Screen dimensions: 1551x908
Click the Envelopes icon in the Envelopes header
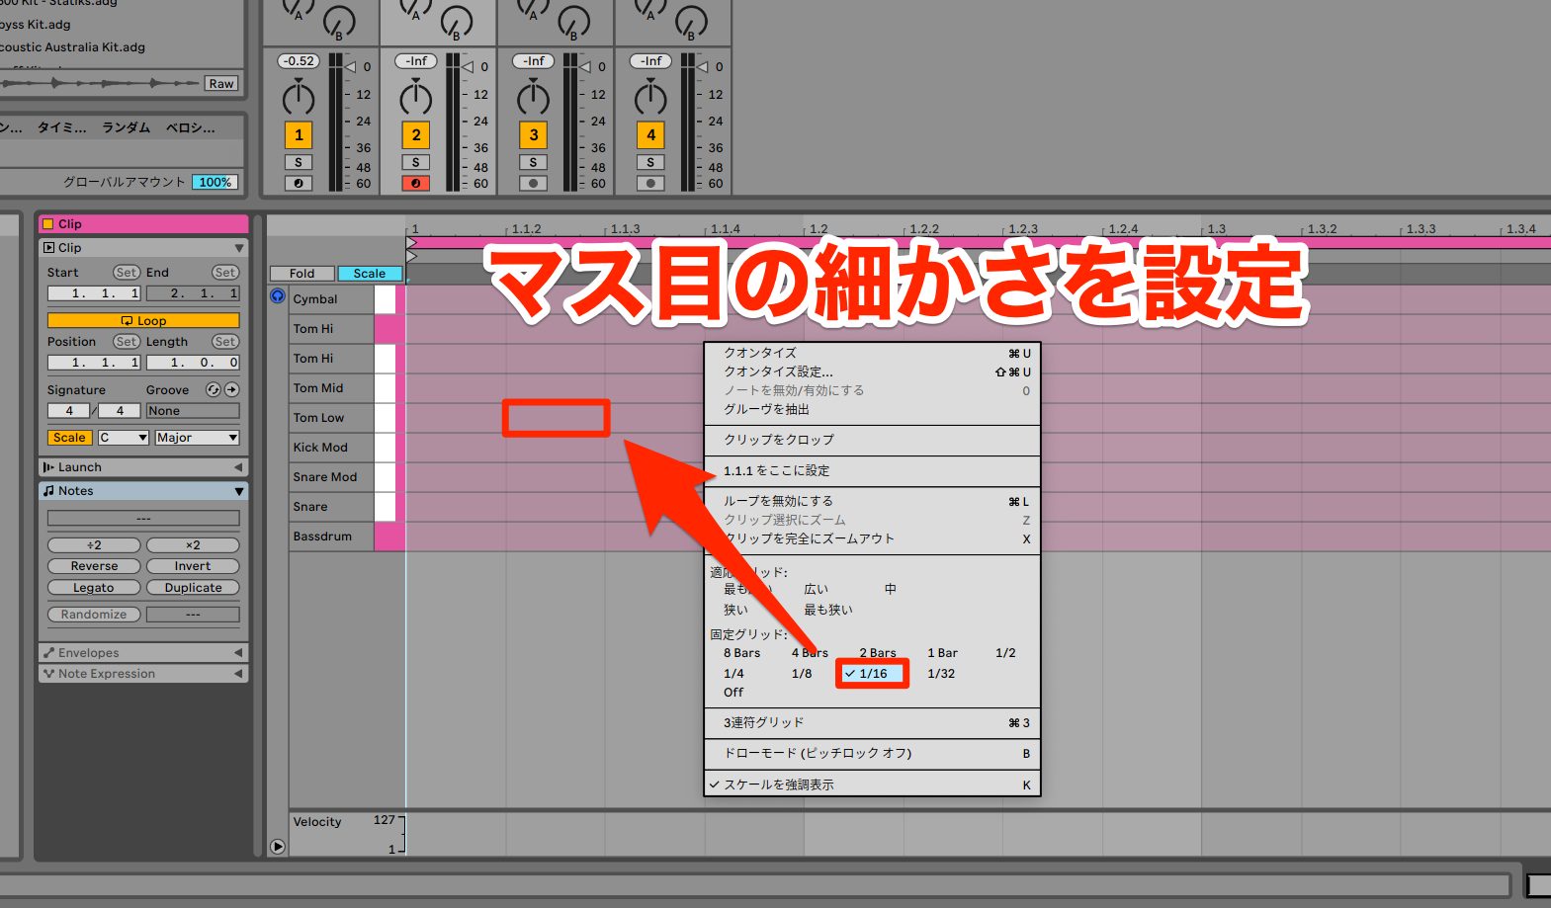point(48,653)
